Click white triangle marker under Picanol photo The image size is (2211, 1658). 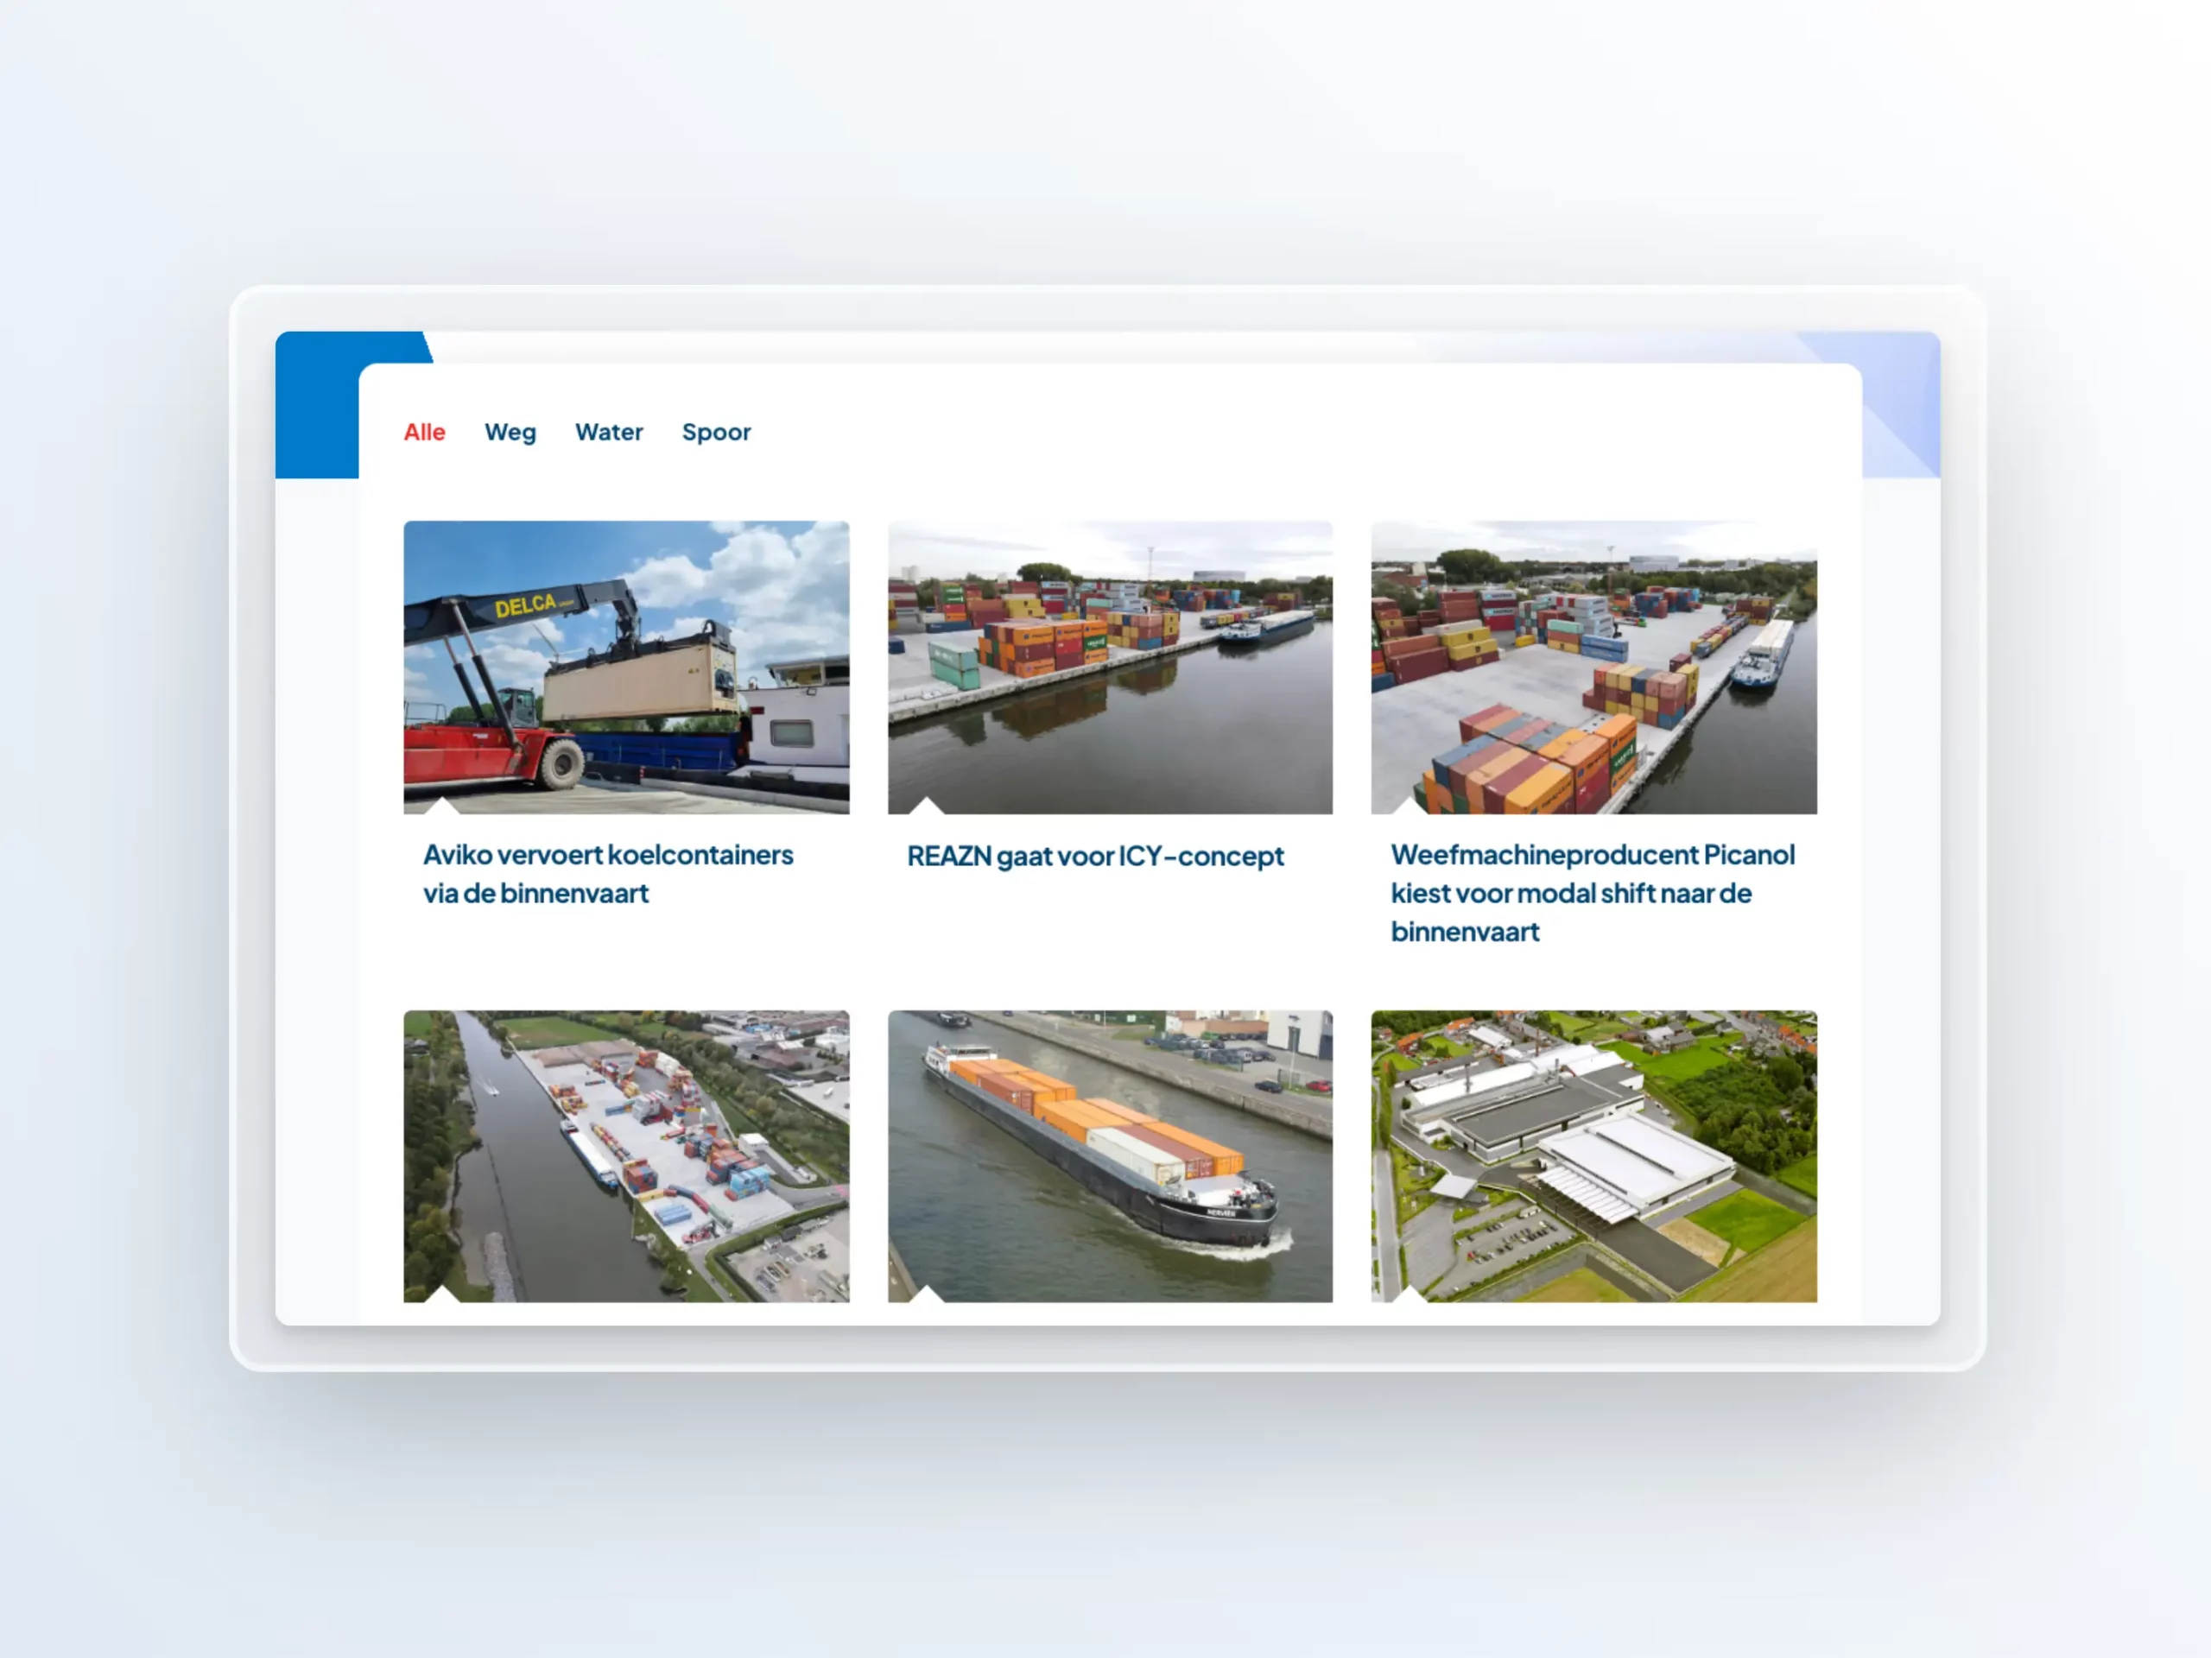pyautogui.click(x=1410, y=807)
